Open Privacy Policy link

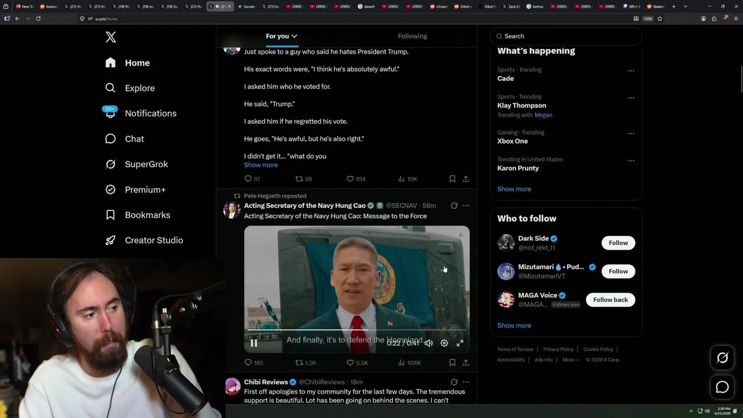558,349
